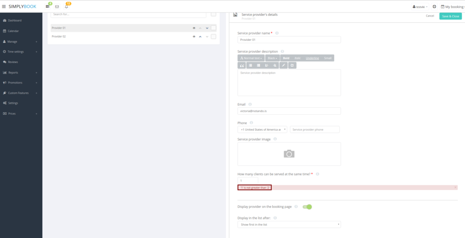Click the blockquote icon in editor toolbar
This screenshot has width=465, height=238.
click(x=242, y=65)
